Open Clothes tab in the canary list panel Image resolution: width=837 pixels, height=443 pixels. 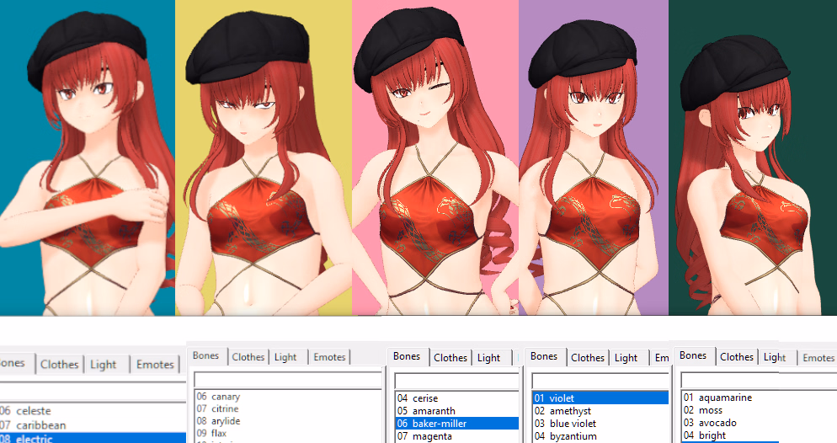tap(248, 357)
